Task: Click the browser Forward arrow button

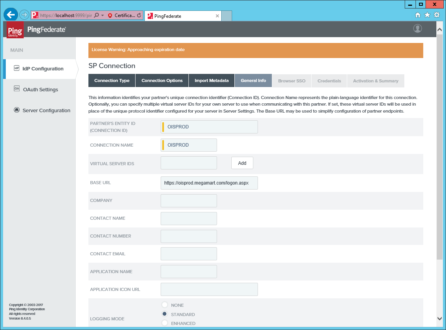Action: [24, 15]
